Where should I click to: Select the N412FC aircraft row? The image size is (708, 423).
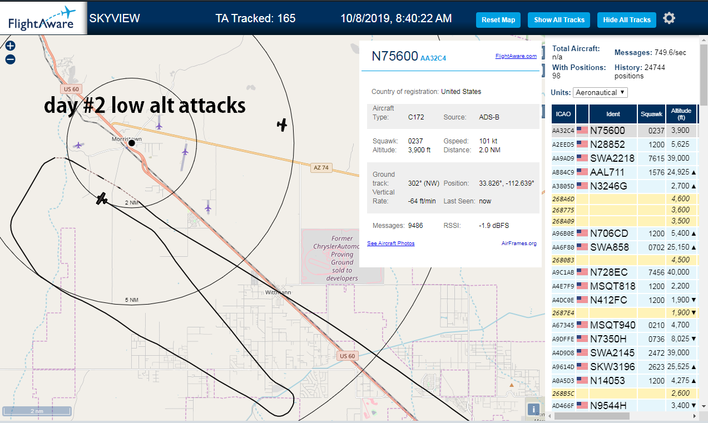624,300
